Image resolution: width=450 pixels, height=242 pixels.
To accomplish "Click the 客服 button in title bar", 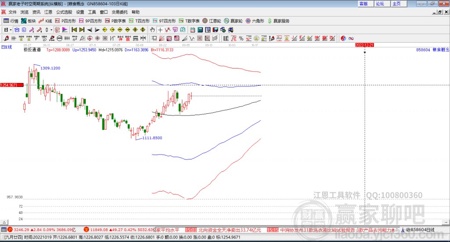I will click(366, 4).
